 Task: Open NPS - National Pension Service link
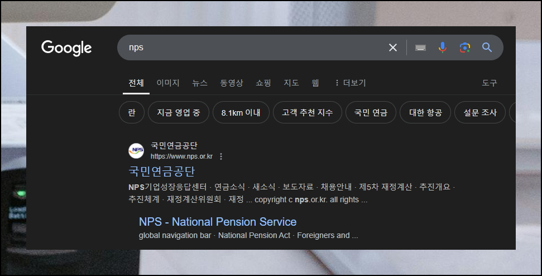pyautogui.click(x=218, y=222)
